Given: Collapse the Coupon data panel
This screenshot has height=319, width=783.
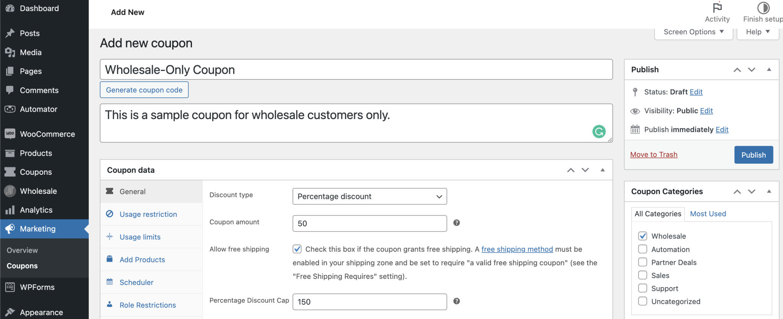Looking at the screenshot, I should pos(603,170).
